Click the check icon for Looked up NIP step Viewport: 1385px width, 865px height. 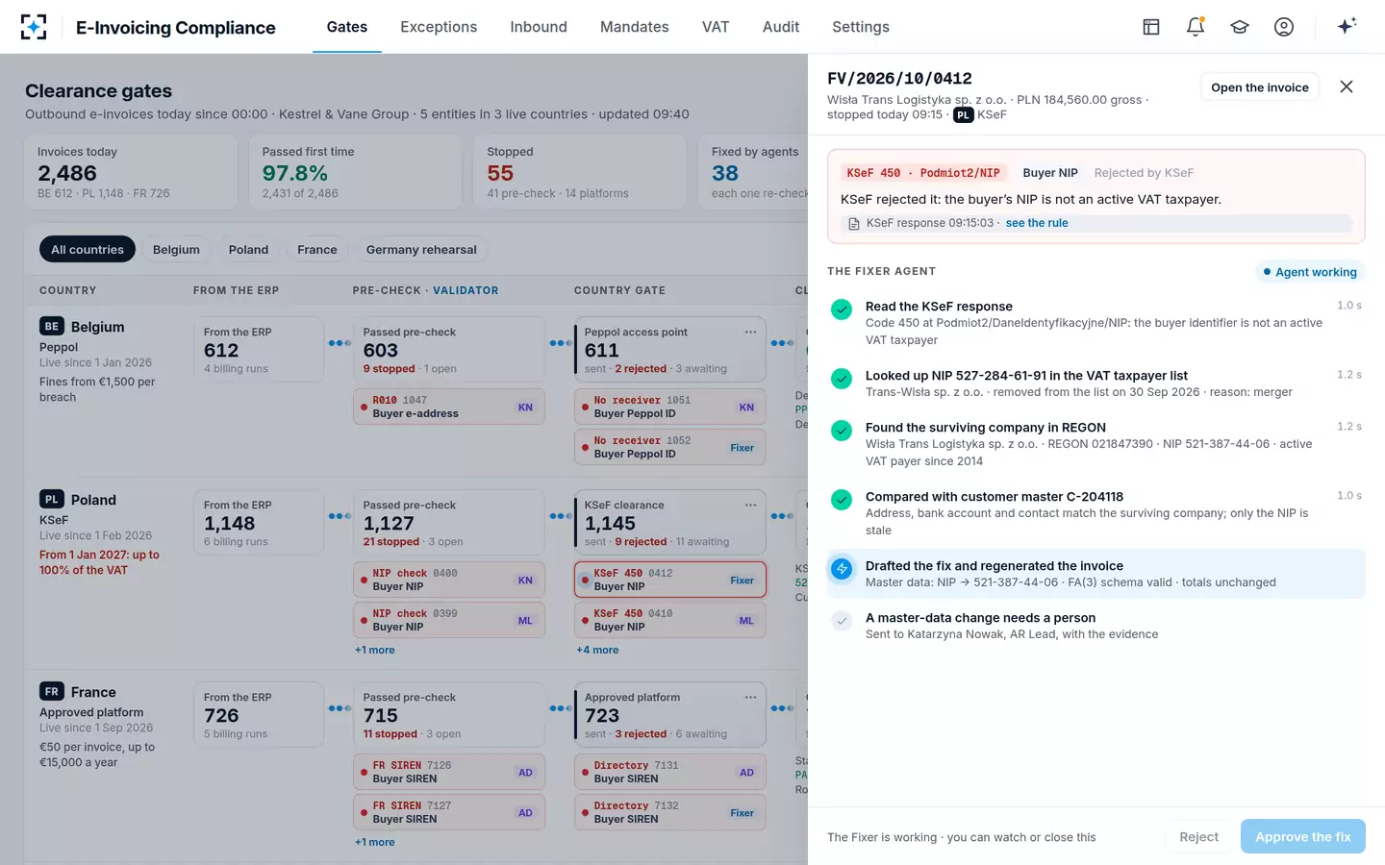[x=842, y=378]
